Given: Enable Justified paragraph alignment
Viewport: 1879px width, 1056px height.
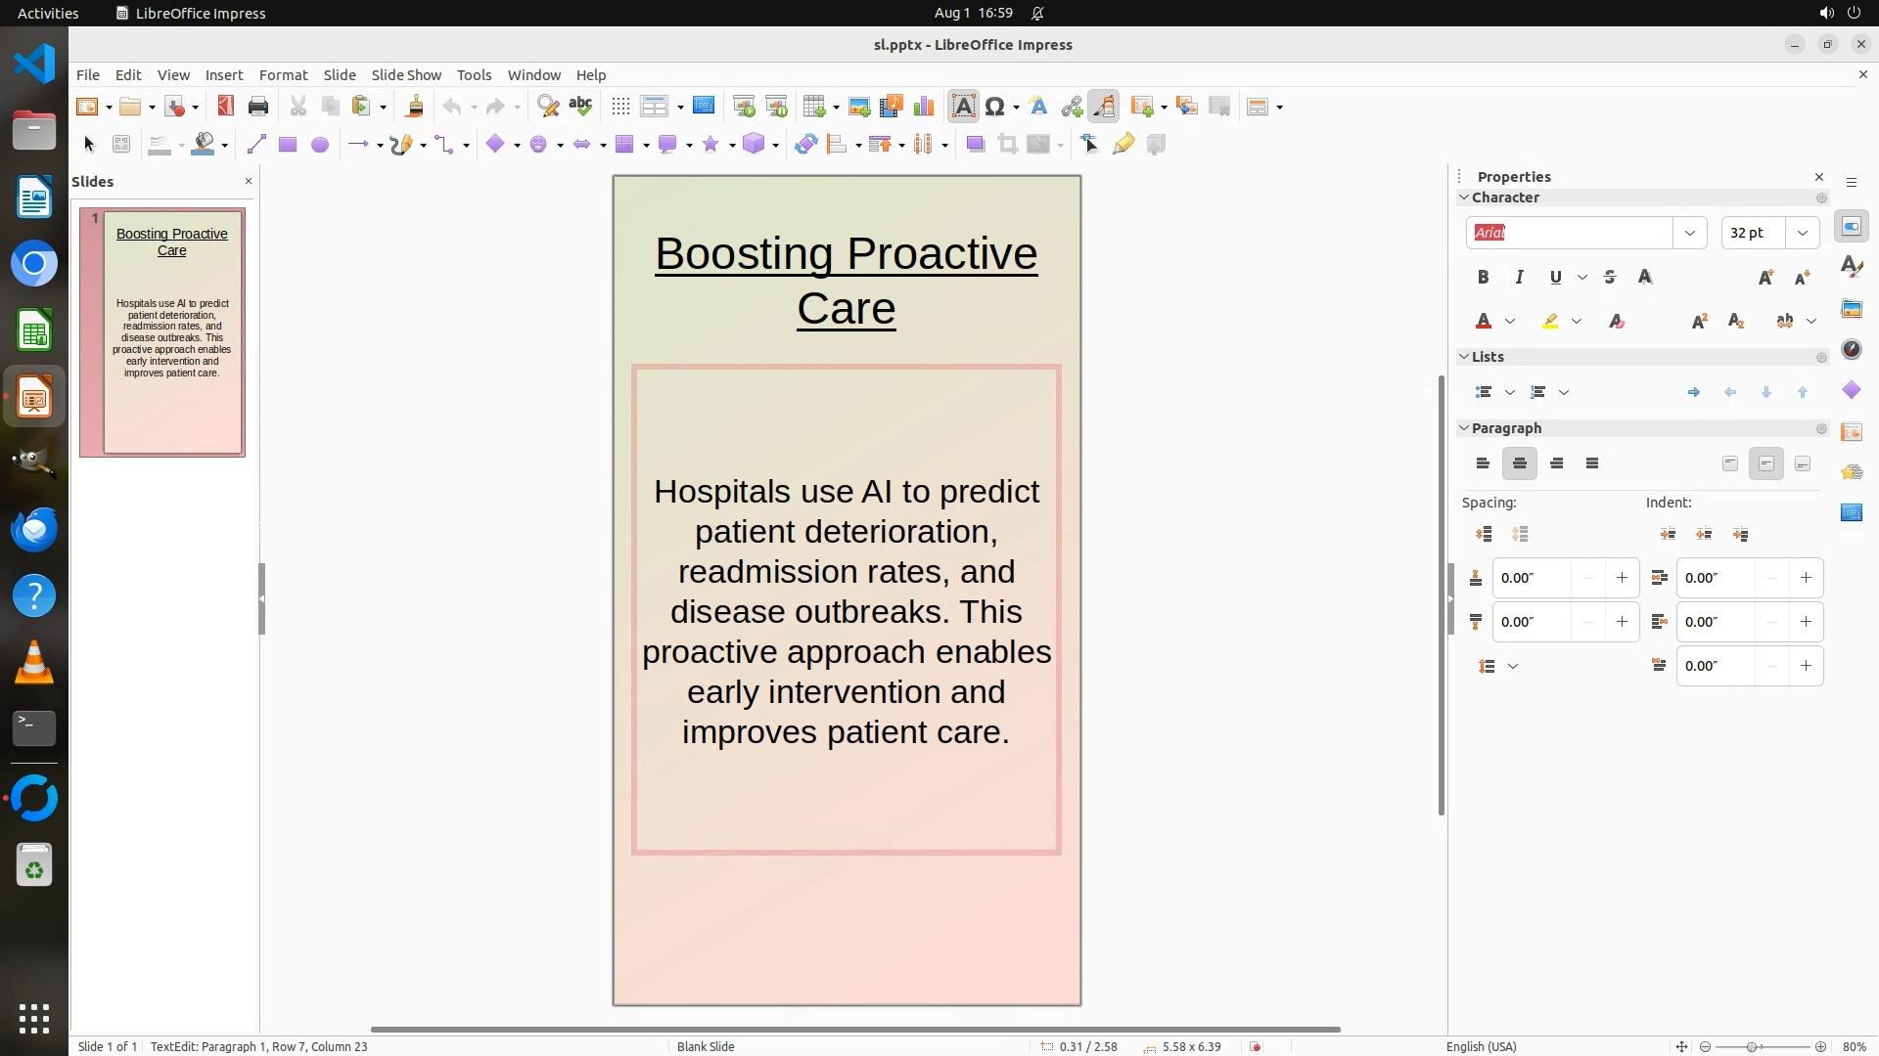Looking at the screenshot, I should coord(1592,463).
